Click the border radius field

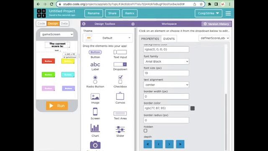166,120
